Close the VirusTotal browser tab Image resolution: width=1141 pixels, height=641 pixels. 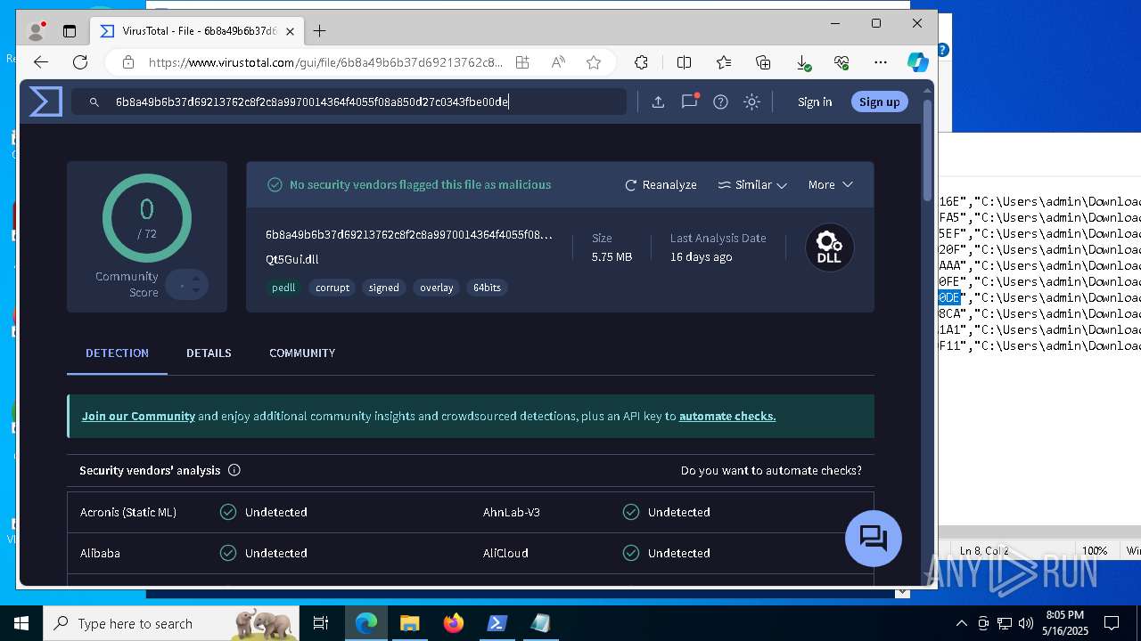(x=290, y=31)
